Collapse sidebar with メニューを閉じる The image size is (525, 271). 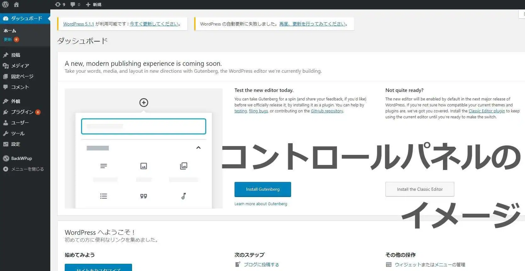click(25, 169)
